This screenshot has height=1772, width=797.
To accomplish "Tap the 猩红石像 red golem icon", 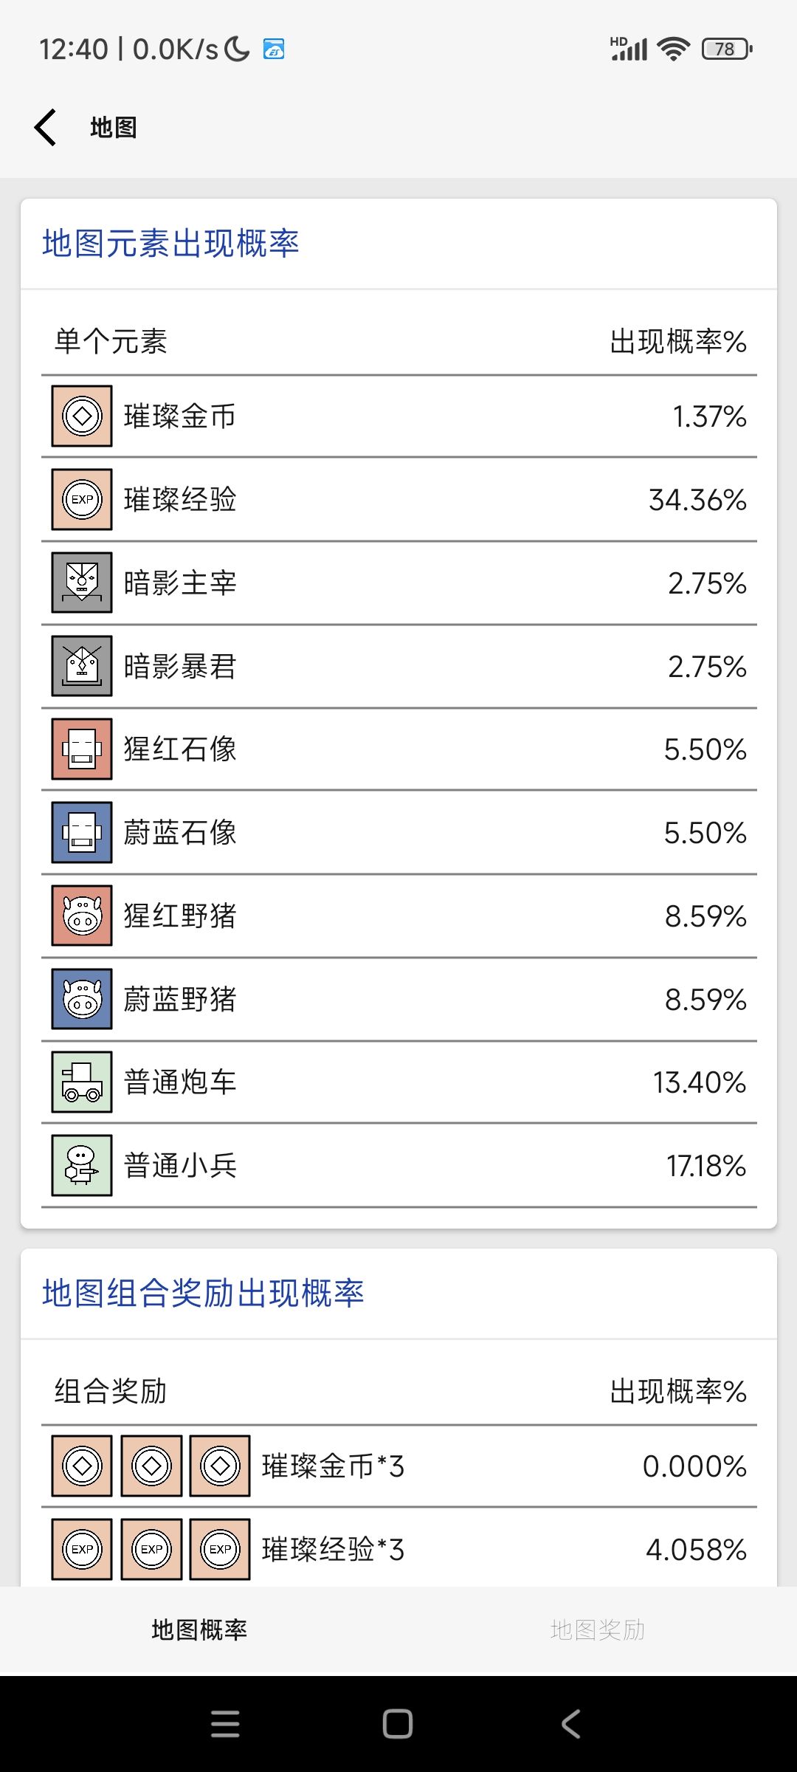I will click(x=82, y=749).
